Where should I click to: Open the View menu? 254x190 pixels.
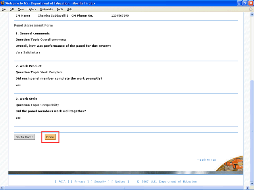[21, 9]
